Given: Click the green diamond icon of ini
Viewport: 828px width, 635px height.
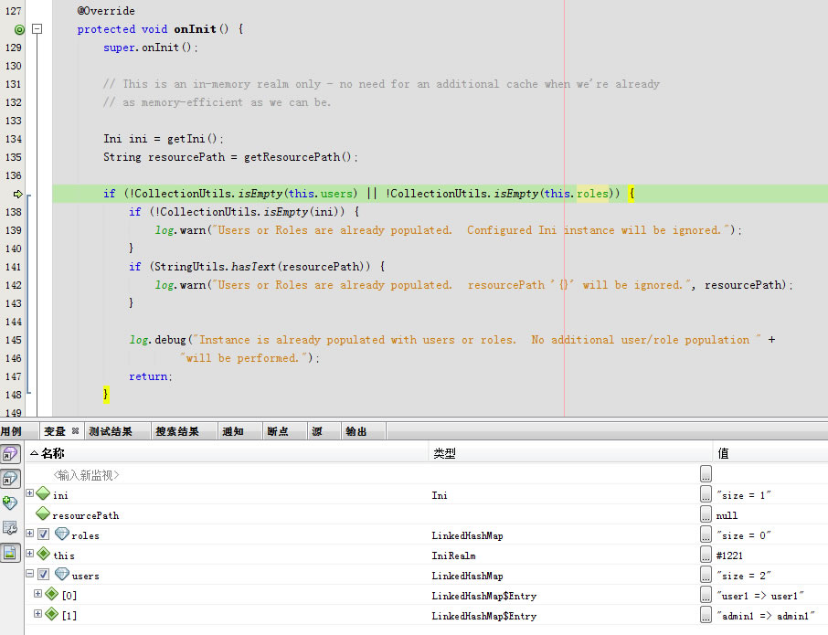Looking at the screenshot, I should pos(43,494).
